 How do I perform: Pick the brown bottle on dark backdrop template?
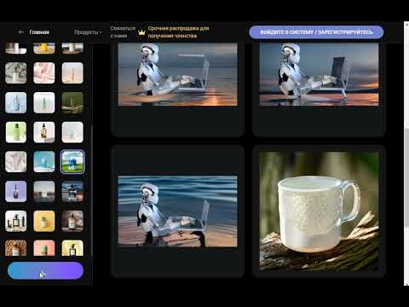72,221
